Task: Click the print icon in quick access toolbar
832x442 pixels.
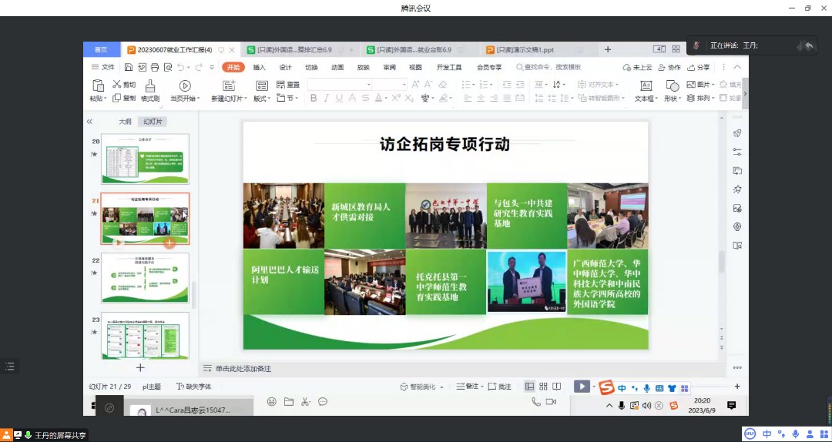Action: click(155, 67)
